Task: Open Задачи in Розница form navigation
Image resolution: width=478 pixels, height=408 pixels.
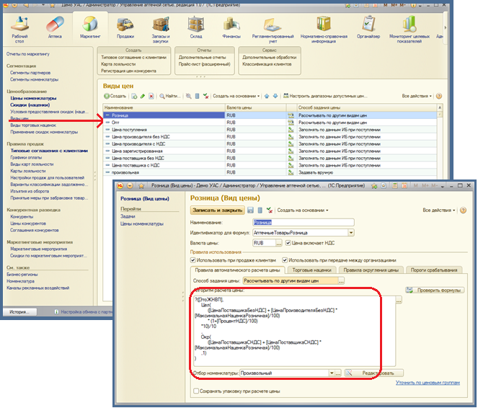Action: 128,216
